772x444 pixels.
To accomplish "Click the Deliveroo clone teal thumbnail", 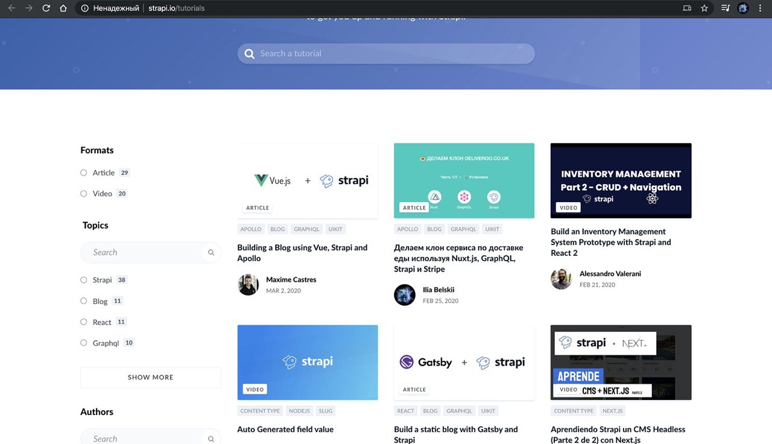I will pos(464,180).
